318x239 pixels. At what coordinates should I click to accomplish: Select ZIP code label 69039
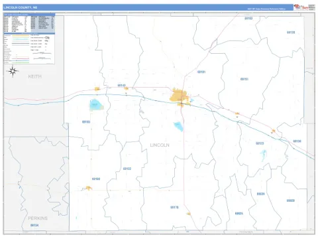click(x=260, y=194)
